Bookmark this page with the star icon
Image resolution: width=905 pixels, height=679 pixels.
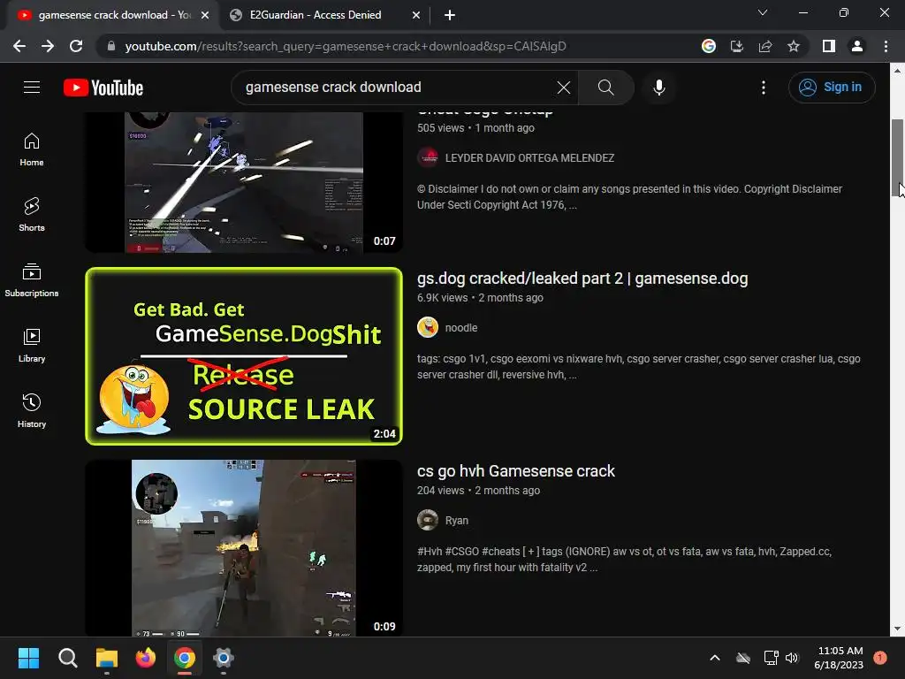(x=794, y=46)
